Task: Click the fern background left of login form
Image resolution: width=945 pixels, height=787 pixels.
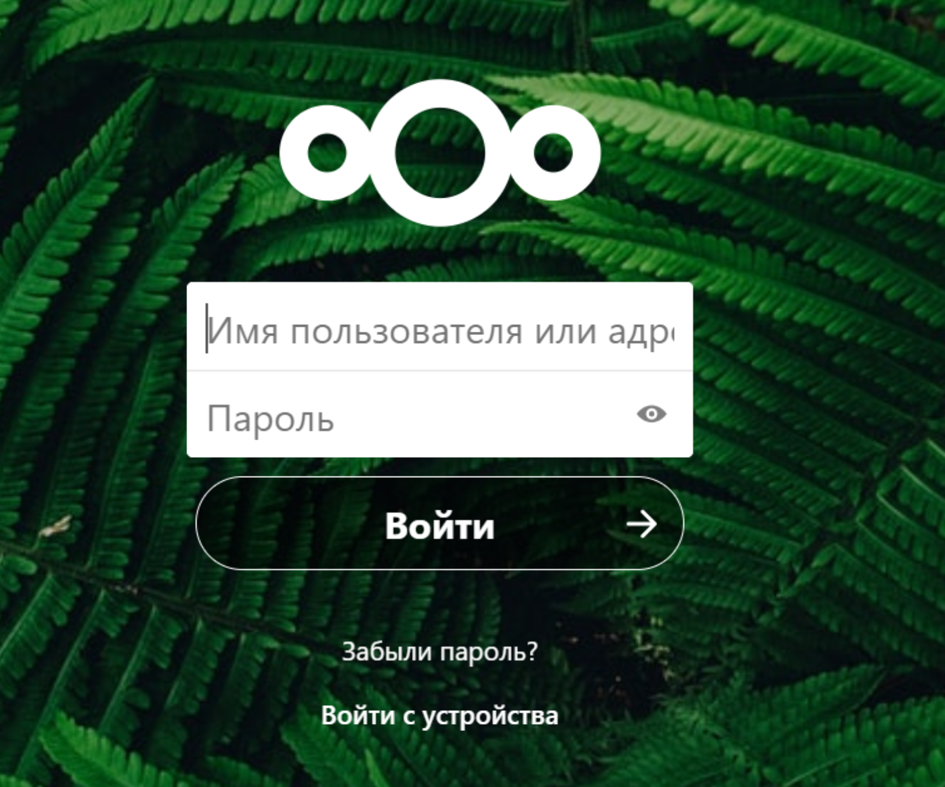Action: [94, 378]
